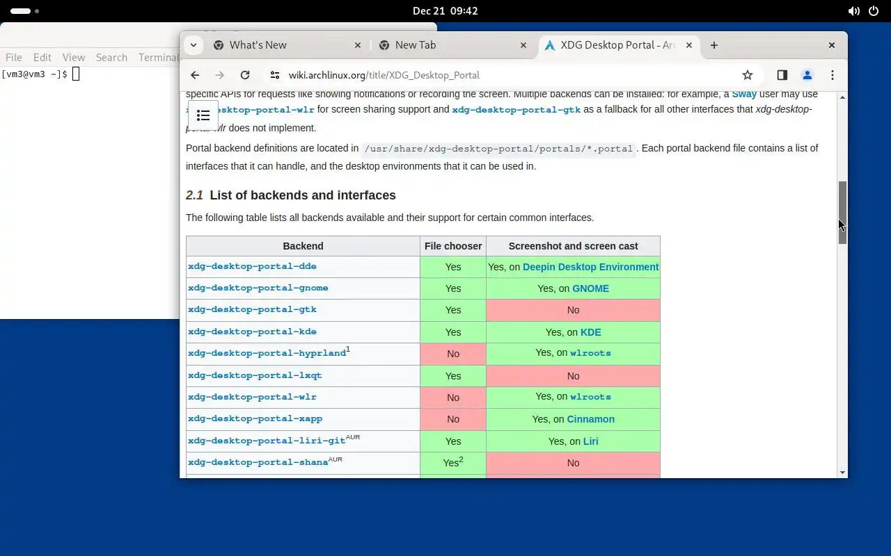Open the KDE link

click(x=591, y=332)
